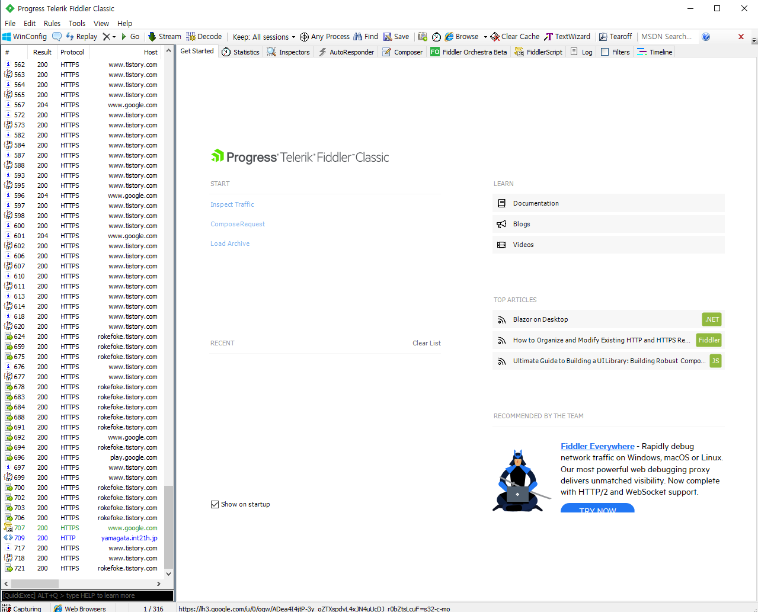This screenshot has width=758, height=612.
Task: Open the blue help icon
Action: pyautogui.click(x=706, y=37)
